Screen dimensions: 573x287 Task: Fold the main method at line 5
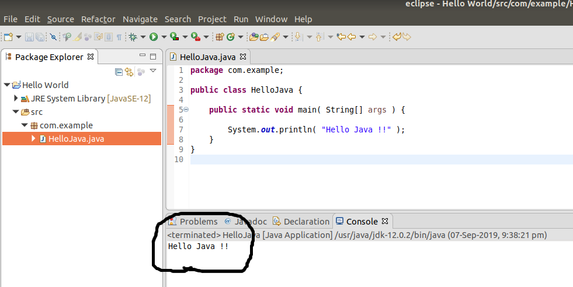186,110
